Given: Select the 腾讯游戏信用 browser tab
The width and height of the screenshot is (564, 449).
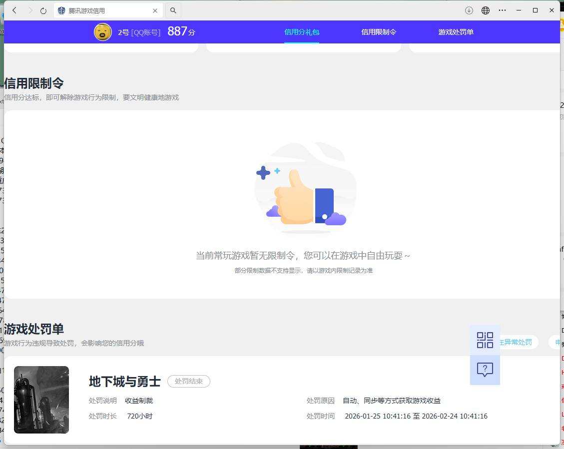Looking at the screenshot, I should point(108,11).
